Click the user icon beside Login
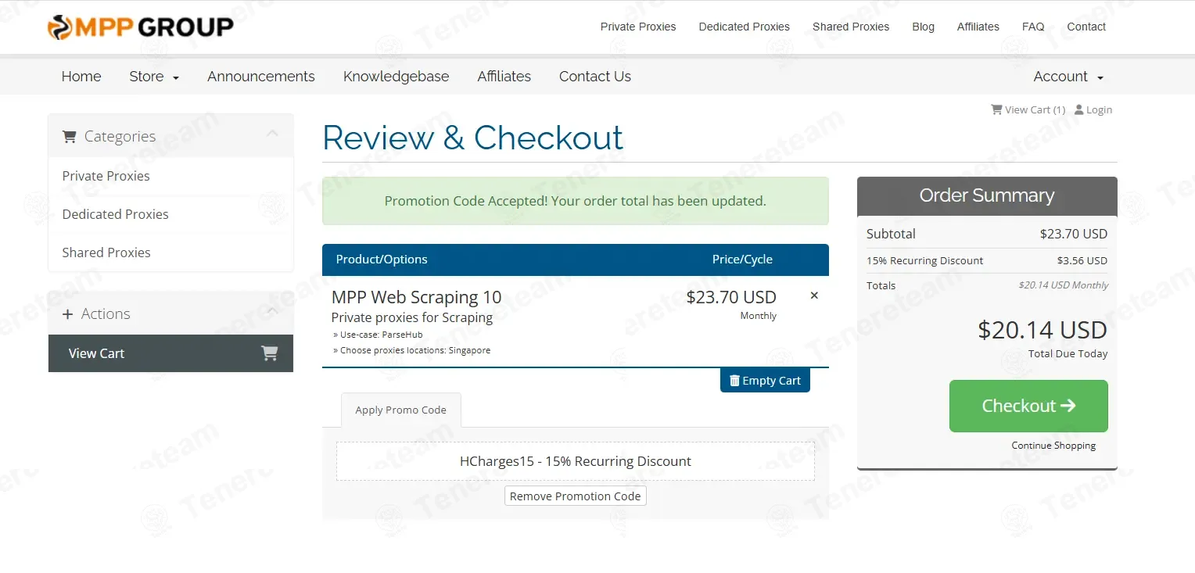1195x573 pixels. tap(1079, 109)
